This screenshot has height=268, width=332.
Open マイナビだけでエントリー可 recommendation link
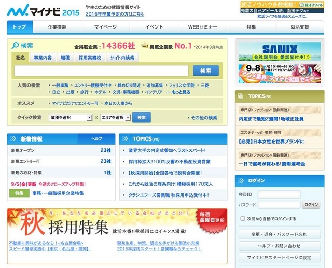75,103
